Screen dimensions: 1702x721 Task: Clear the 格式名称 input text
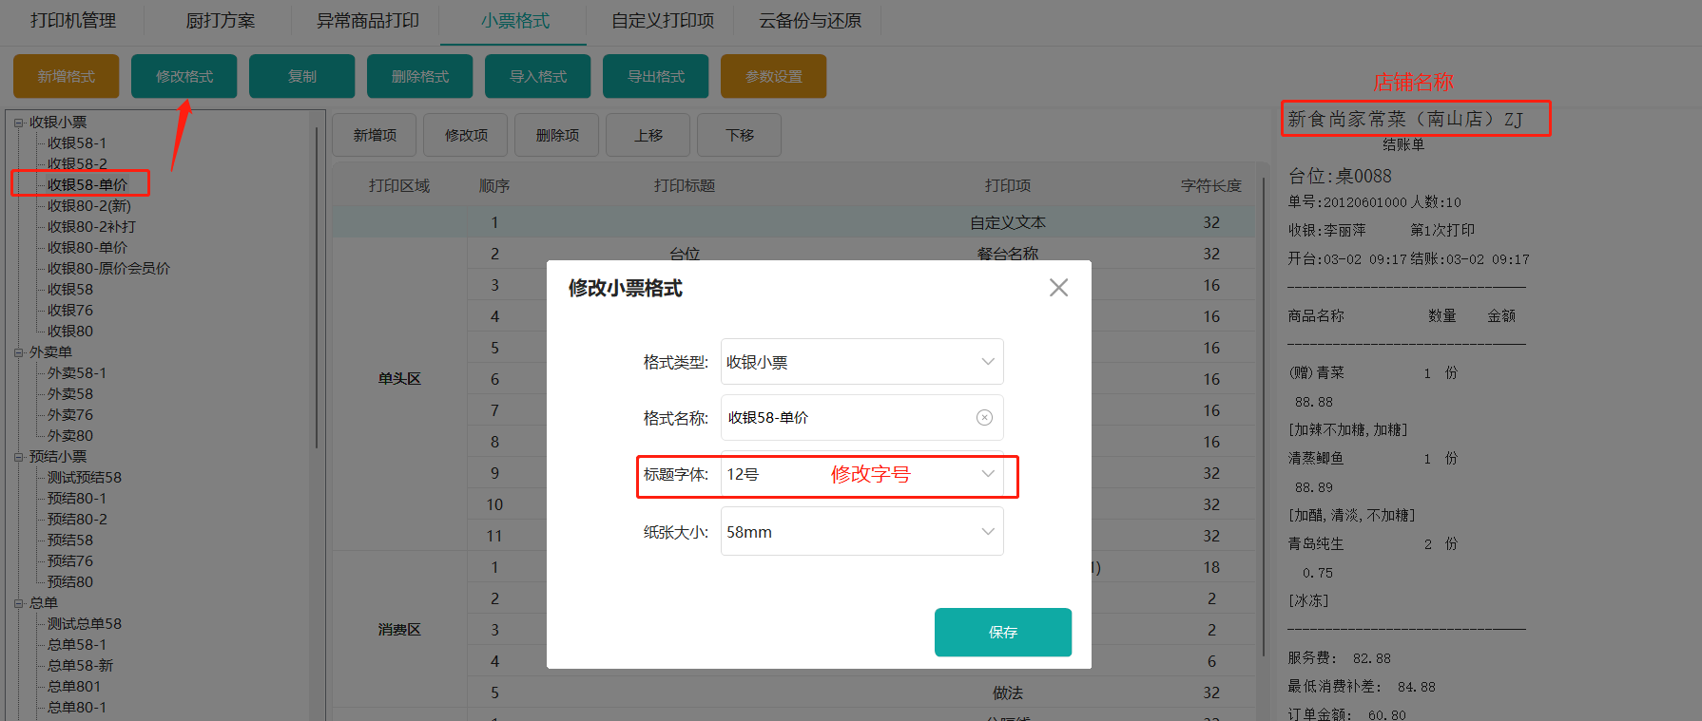984,418
